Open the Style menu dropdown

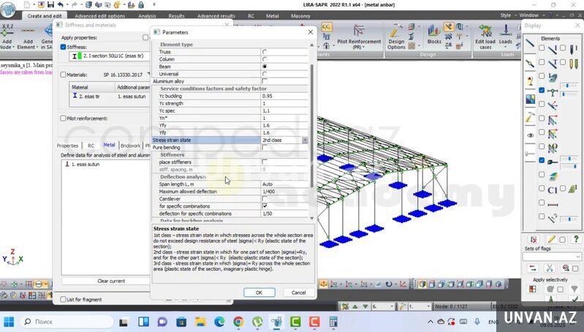[508, 15]
